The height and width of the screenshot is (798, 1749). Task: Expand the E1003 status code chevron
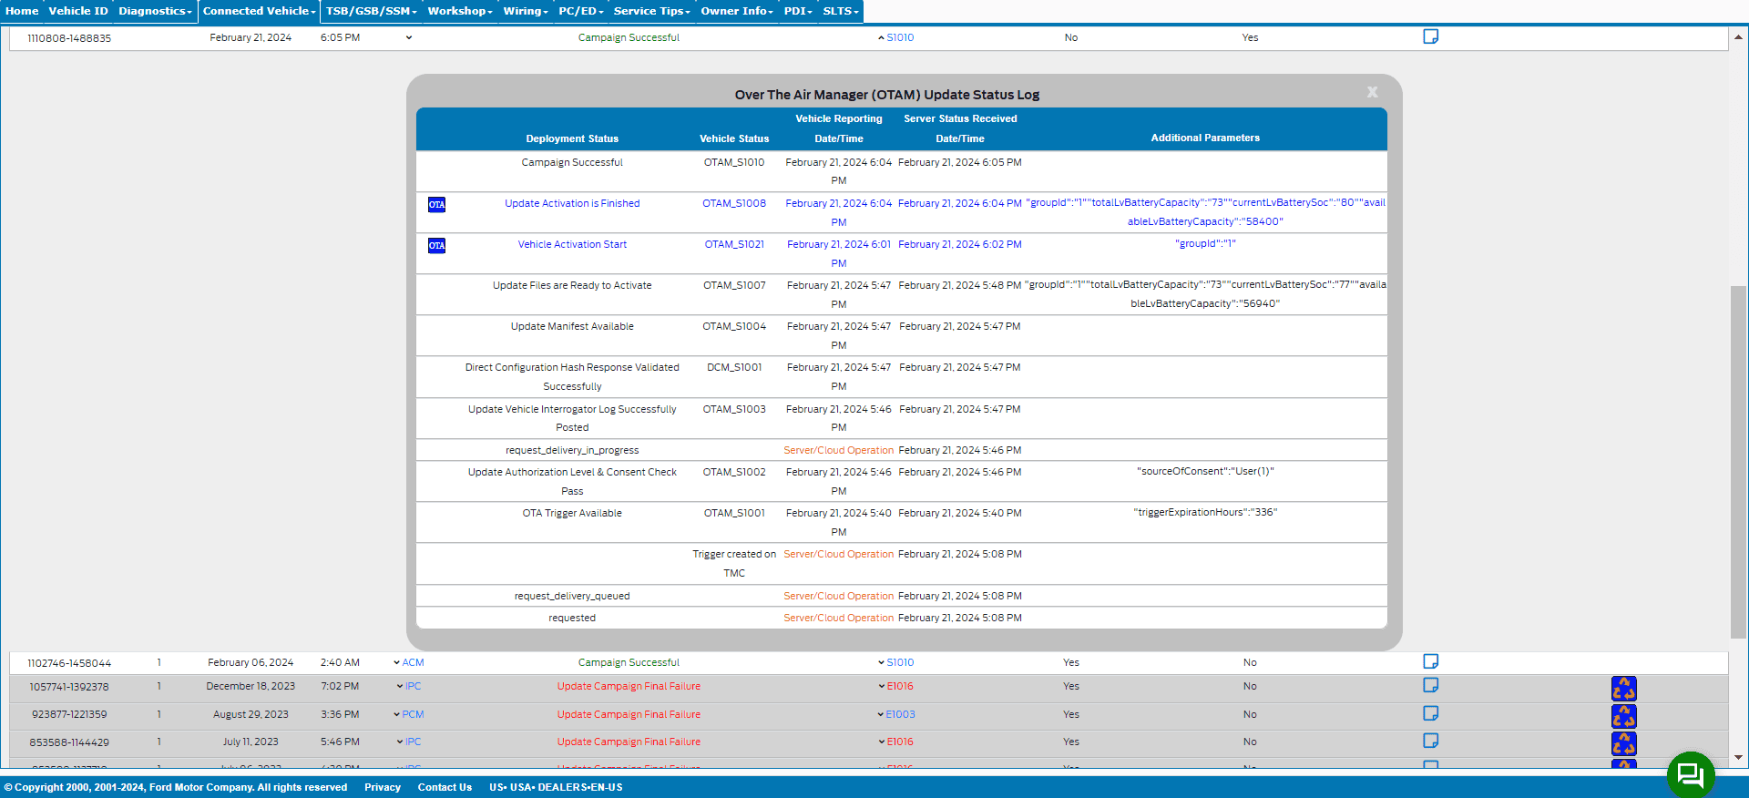pyautogui.click(x=881, y=715)
